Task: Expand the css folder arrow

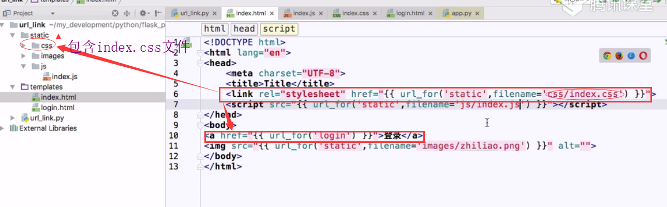Action: (23, 46)
